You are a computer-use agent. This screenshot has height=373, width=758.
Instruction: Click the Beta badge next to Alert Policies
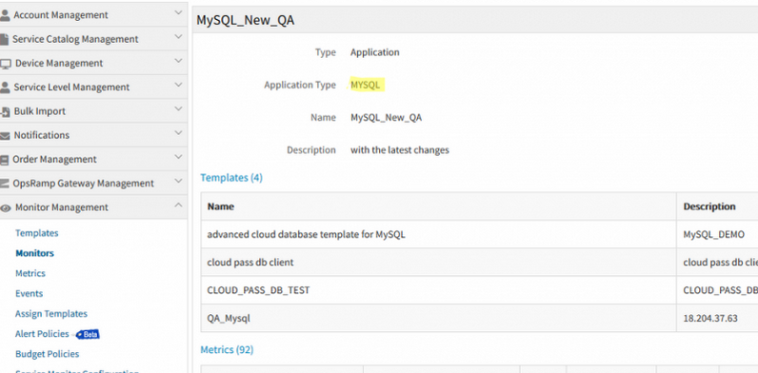click(x=88, y=334)
